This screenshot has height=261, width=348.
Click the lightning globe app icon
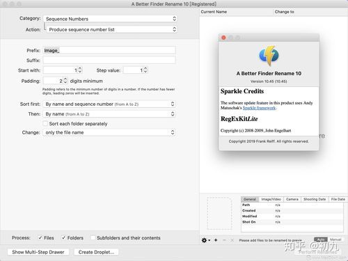pos(269,56)
